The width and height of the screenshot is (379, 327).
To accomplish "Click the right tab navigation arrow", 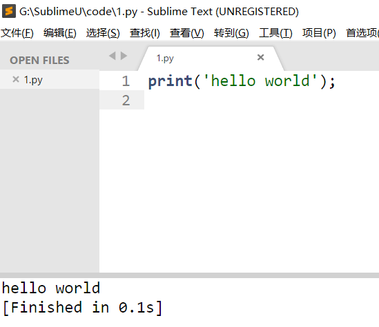I will click(124, 56).
